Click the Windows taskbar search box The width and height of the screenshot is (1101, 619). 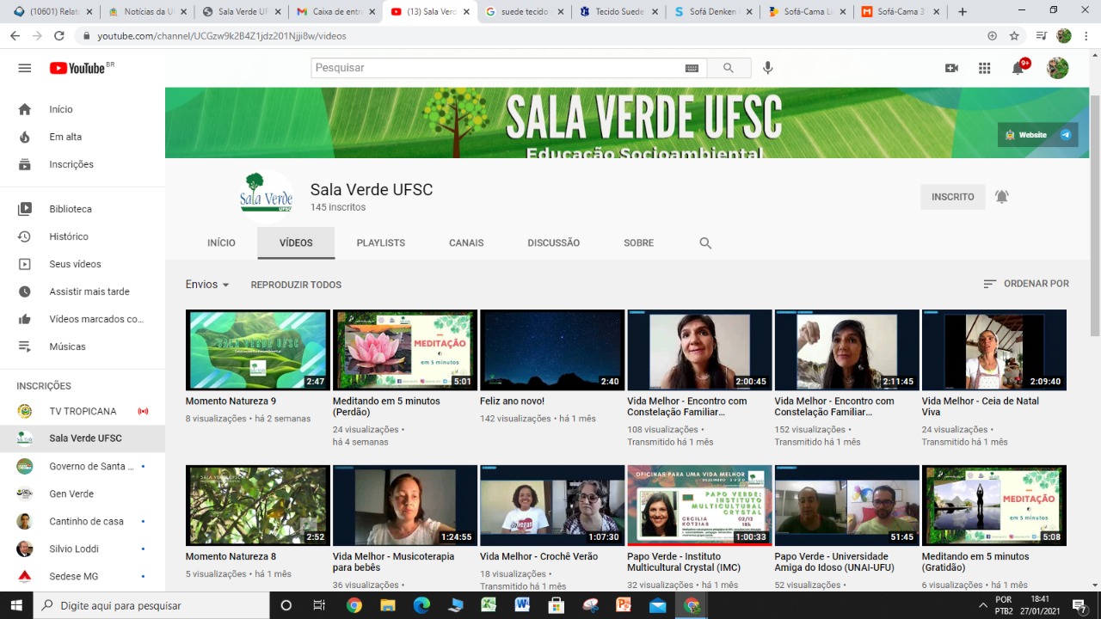(x=151, y=605)
